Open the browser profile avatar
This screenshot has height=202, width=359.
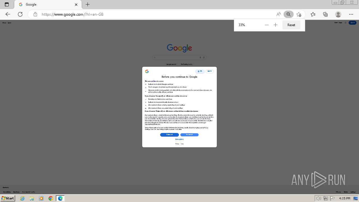(x=338, y=14)
